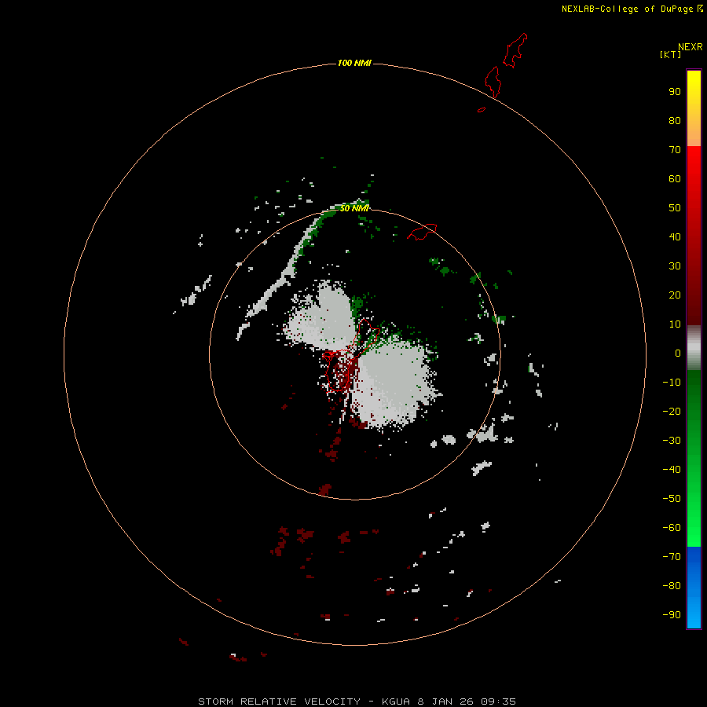Click the -80 knots scale label

[672, 586]
